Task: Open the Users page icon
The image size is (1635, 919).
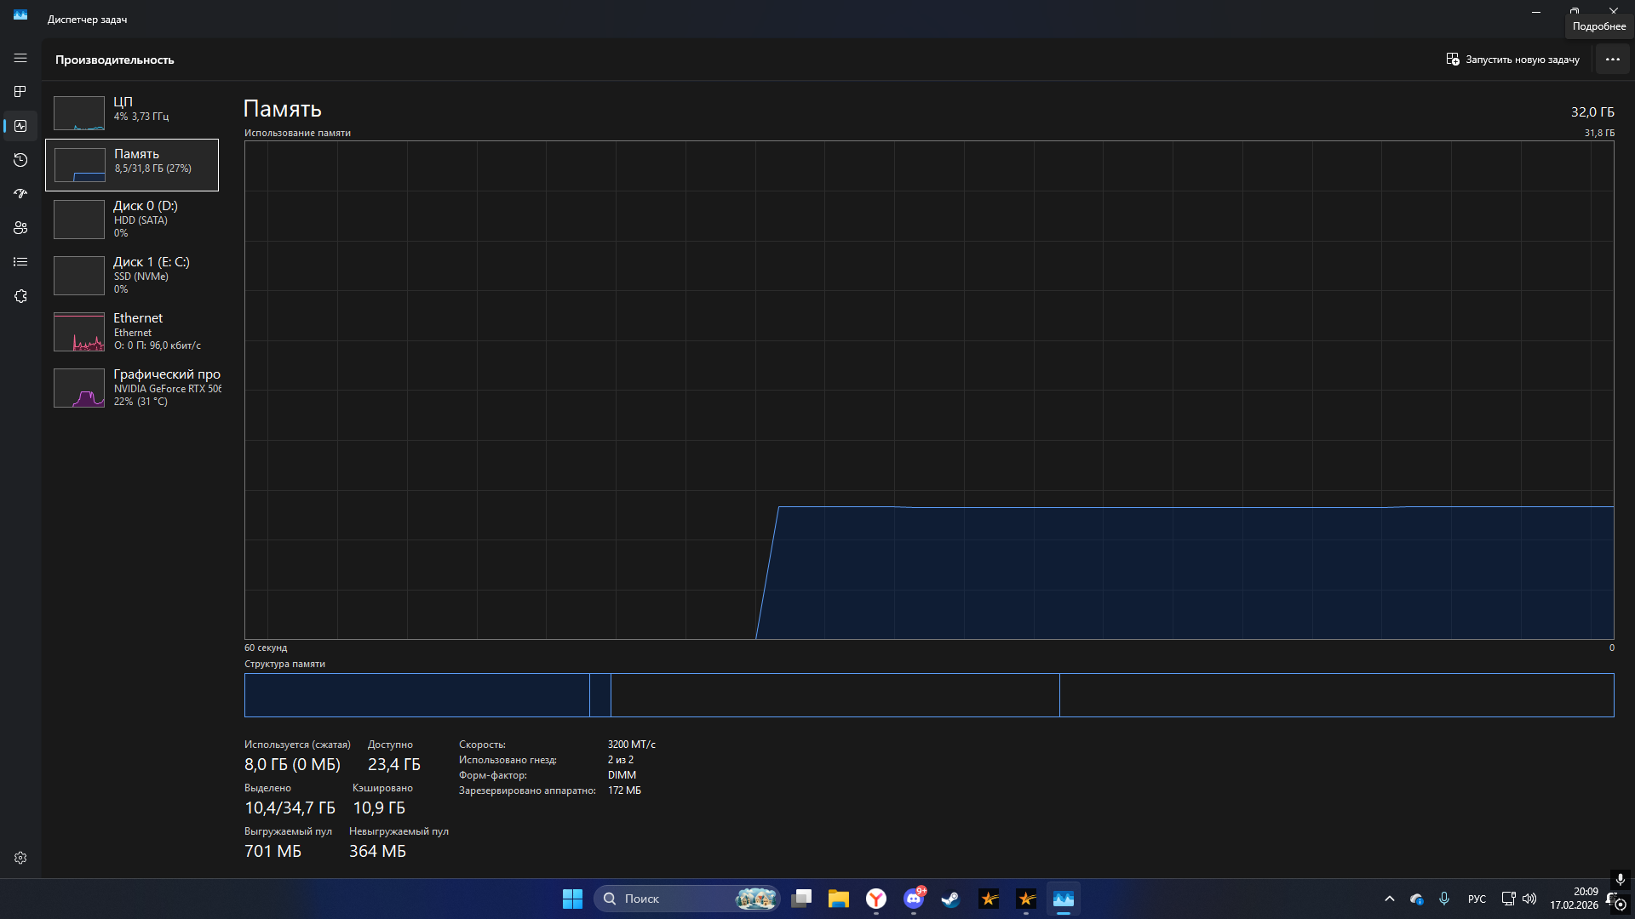Action: 20,228
